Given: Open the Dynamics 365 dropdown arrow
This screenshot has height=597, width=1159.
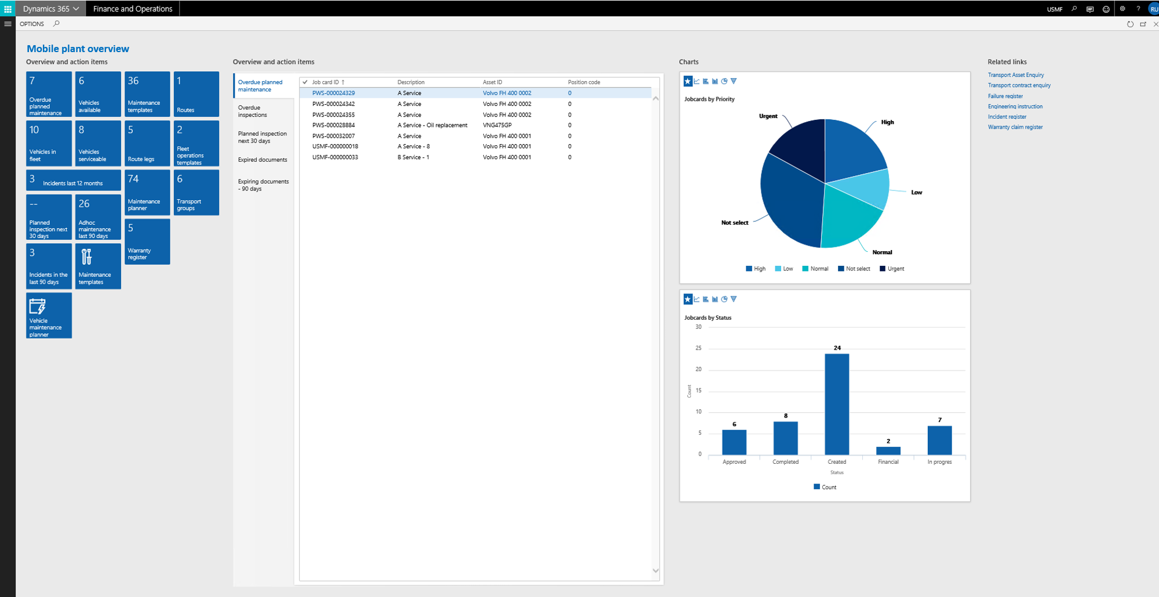Looking at the screenshot, I should 75,9.
